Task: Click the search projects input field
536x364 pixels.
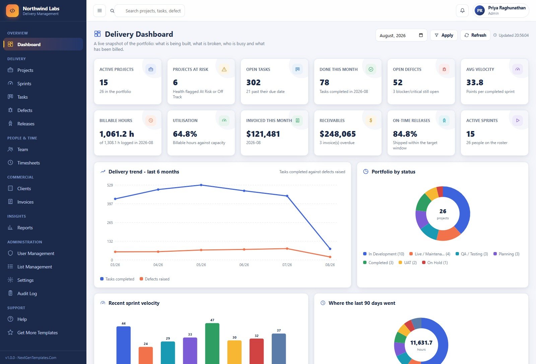Action: click(x=150, y=11)
